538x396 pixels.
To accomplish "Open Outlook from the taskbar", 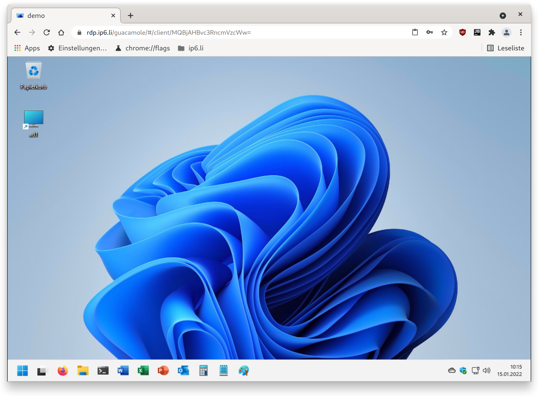I will coord(183,371).
